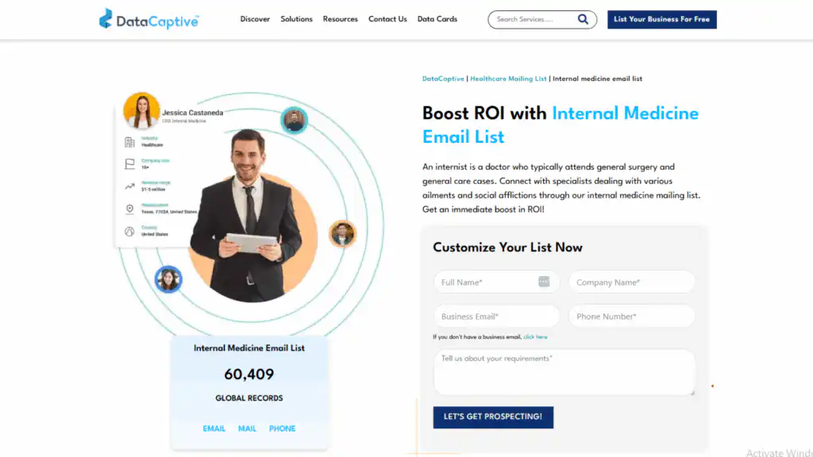This screenshot has width=813, height=457.
Task: Click the autofill icon in Full Name field
Action: (x=544, y=282)
